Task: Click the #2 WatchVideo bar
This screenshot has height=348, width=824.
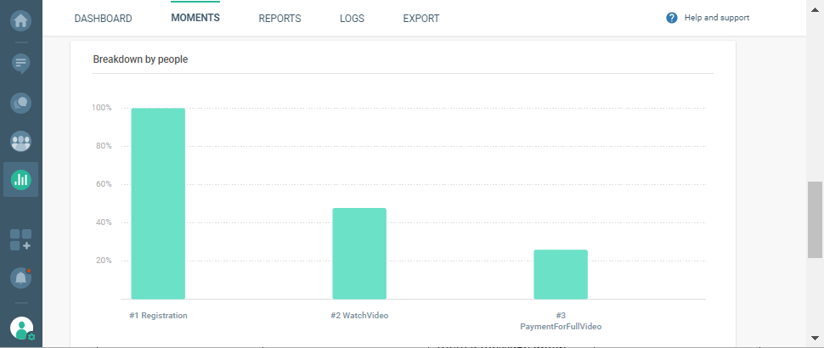Action: (x=359, y=254)
